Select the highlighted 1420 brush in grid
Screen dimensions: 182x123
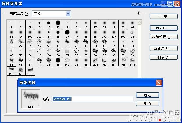click(11, 71)
